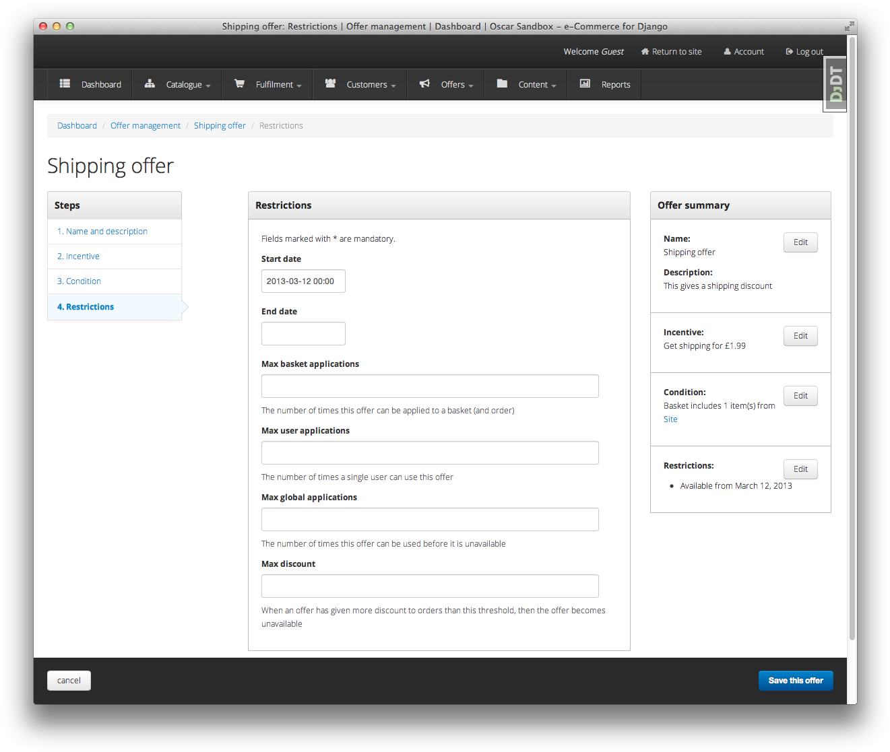Click the page's vertical scrollbar

[x=852, y=337]
